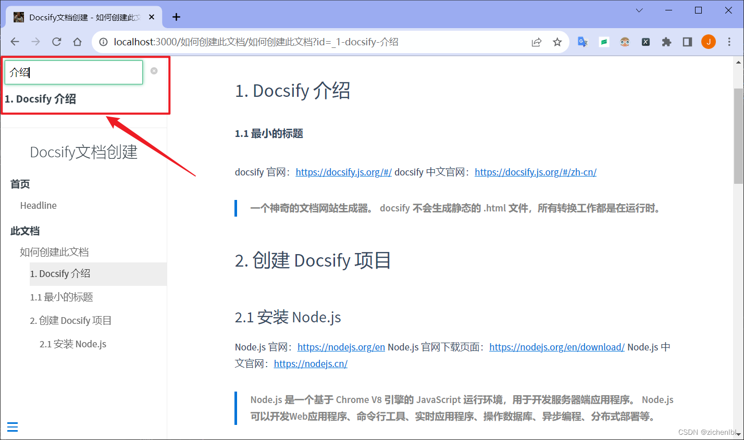Expand the tab search chevron
Image resolution: width=744 pixels, height=440 pixels.
(639, 10)
